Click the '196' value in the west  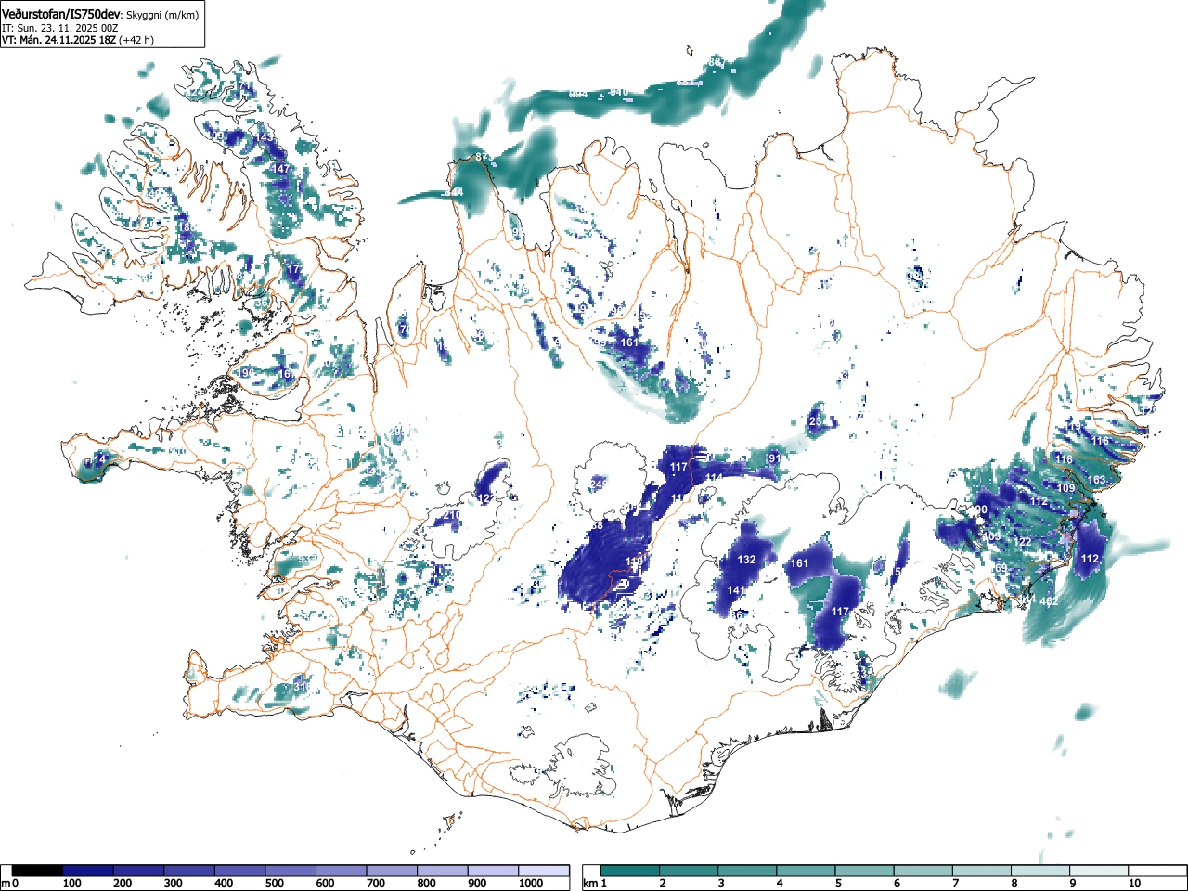click(245, 373)
